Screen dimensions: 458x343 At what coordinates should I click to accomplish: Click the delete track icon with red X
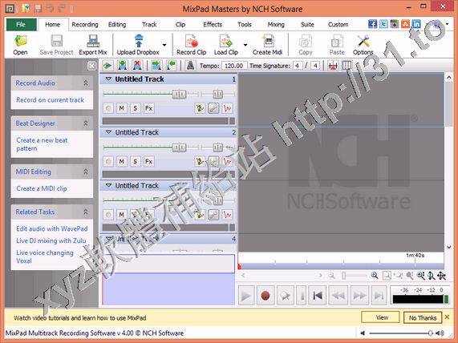point(137,66)
